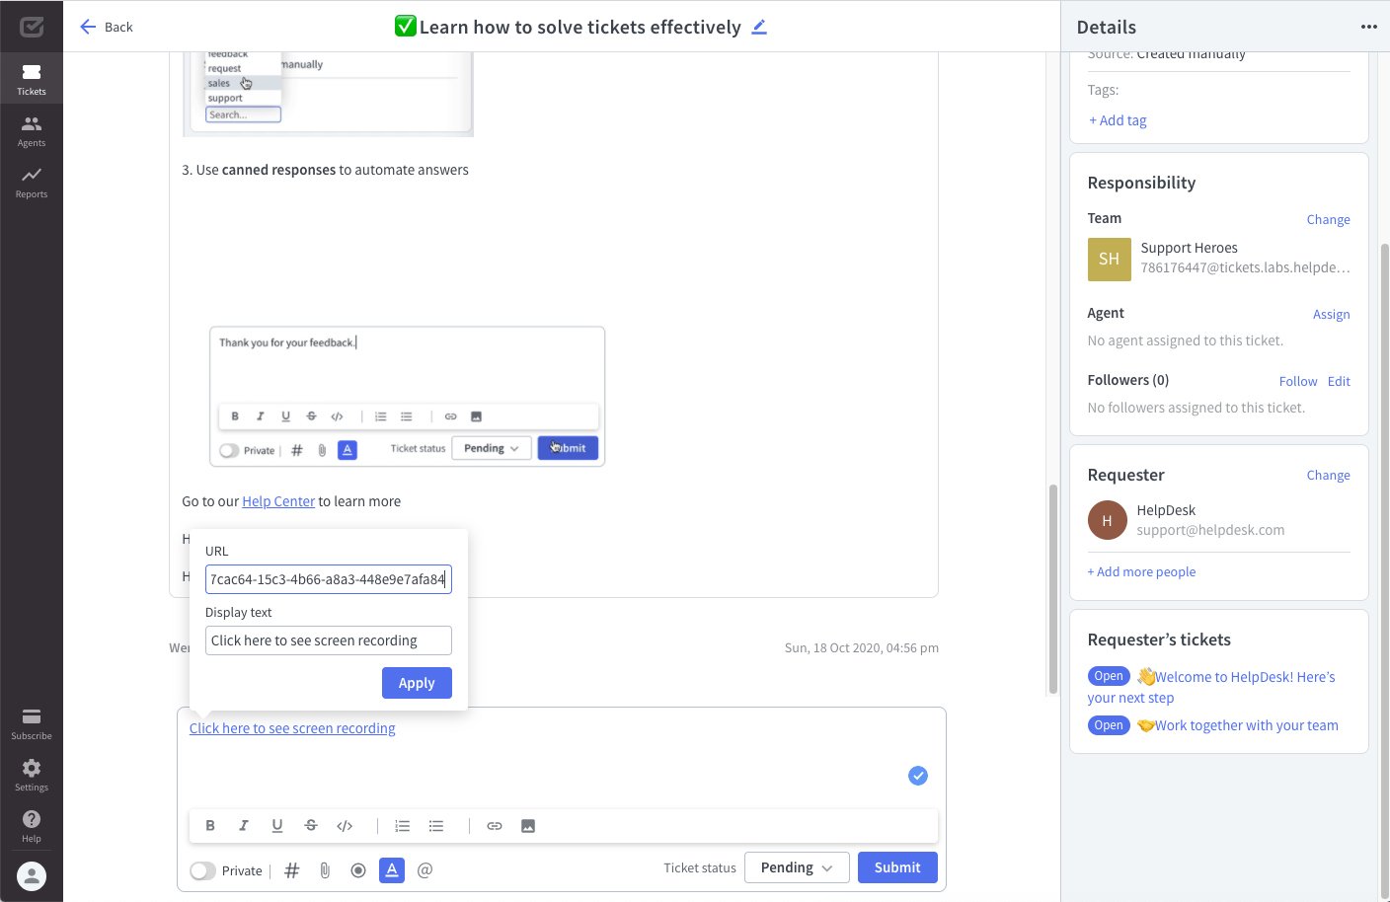
Task: Apply the link settings
Action: tap(417, 683)
